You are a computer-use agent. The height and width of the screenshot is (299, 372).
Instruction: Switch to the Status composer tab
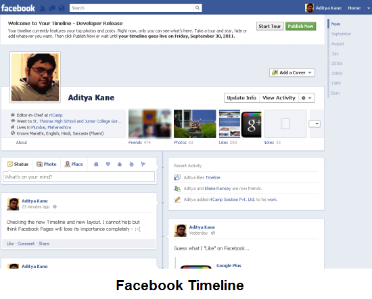pyautogui.click(x=18, y=164)
